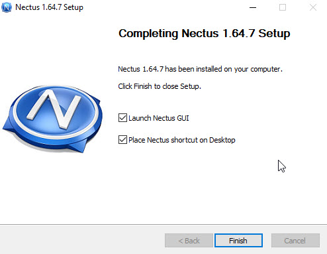Screen dimensions: 327x254
Task: Click the checkmark inside Desktop shortcut box
Action: [122, 140]
